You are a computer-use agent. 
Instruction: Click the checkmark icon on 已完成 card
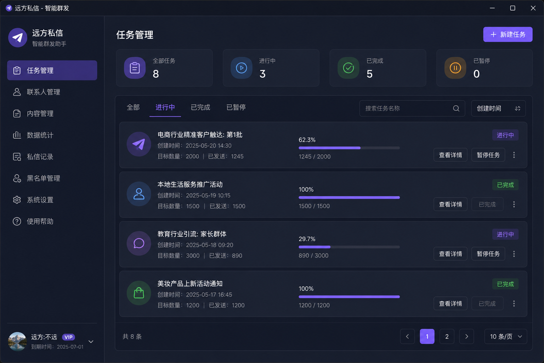click(x=348, y=68)
